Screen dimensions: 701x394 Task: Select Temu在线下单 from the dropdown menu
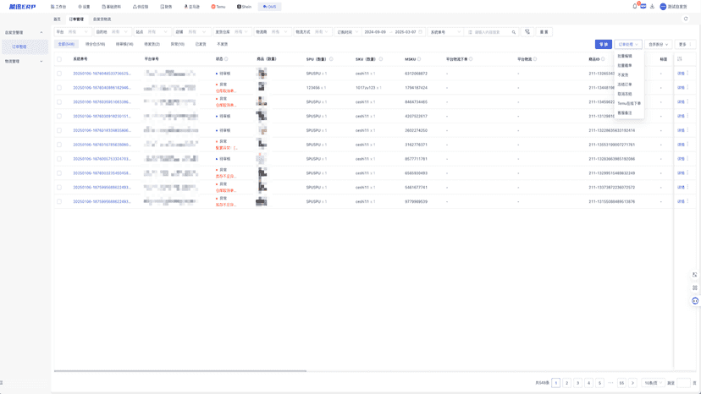click(629, 103)
